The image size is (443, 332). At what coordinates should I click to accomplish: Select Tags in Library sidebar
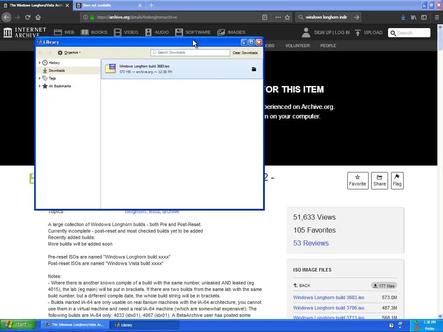[52, 78]
